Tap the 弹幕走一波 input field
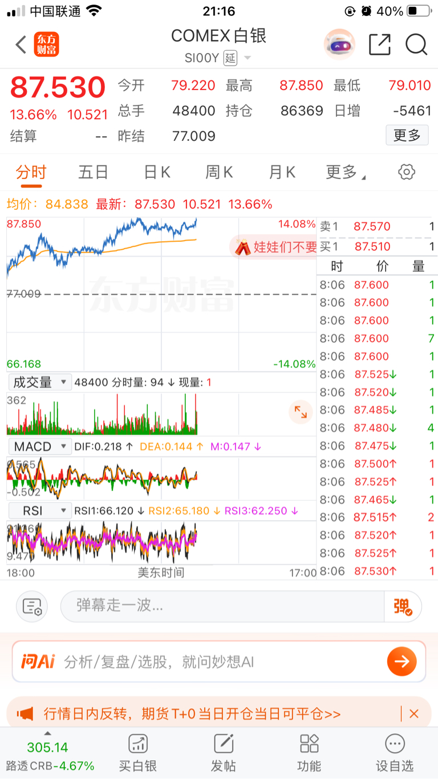Viewport: 438px width, 779px height. coord(222,606)
